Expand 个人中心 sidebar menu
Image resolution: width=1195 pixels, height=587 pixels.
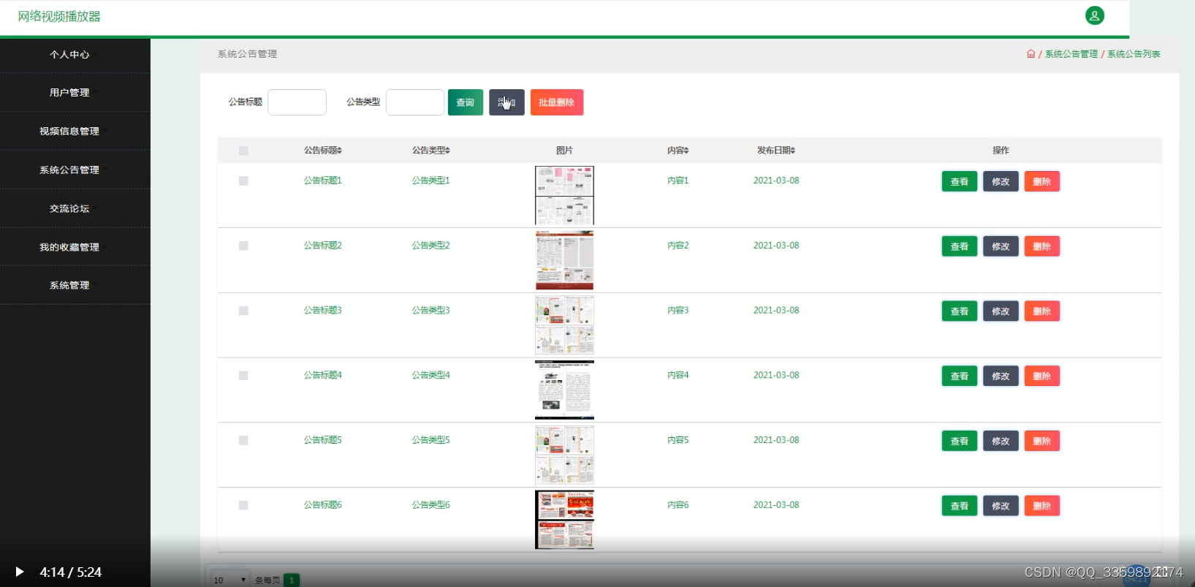75,55
